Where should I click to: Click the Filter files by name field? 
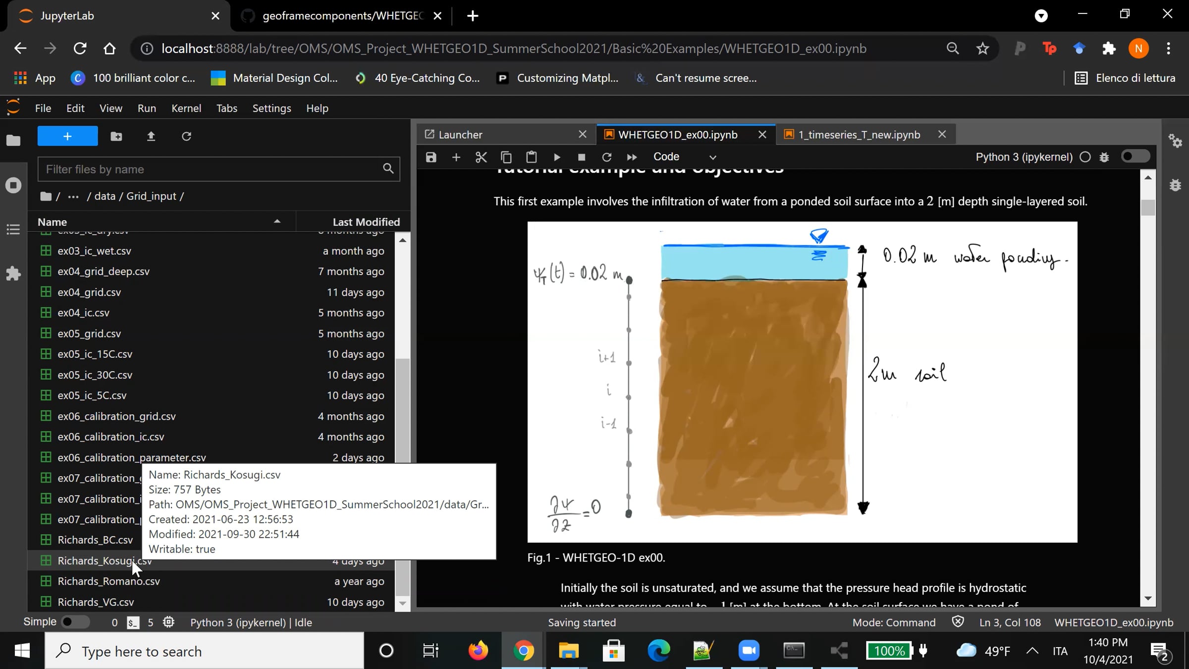pos(218,169)
